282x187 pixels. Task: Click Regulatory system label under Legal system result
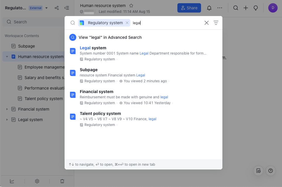pos(100,59)
